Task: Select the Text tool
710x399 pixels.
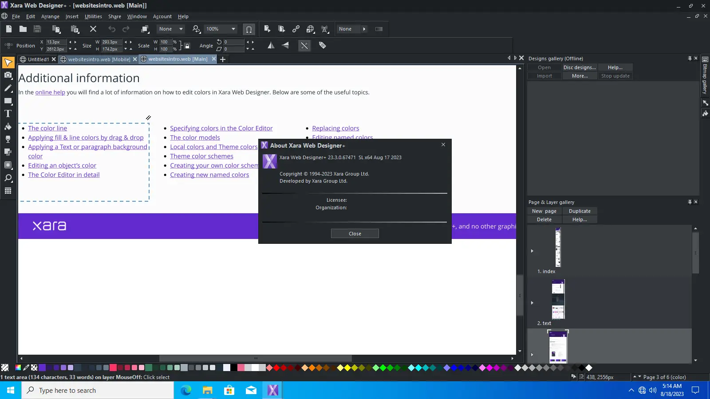Action: tap(8, 114)
